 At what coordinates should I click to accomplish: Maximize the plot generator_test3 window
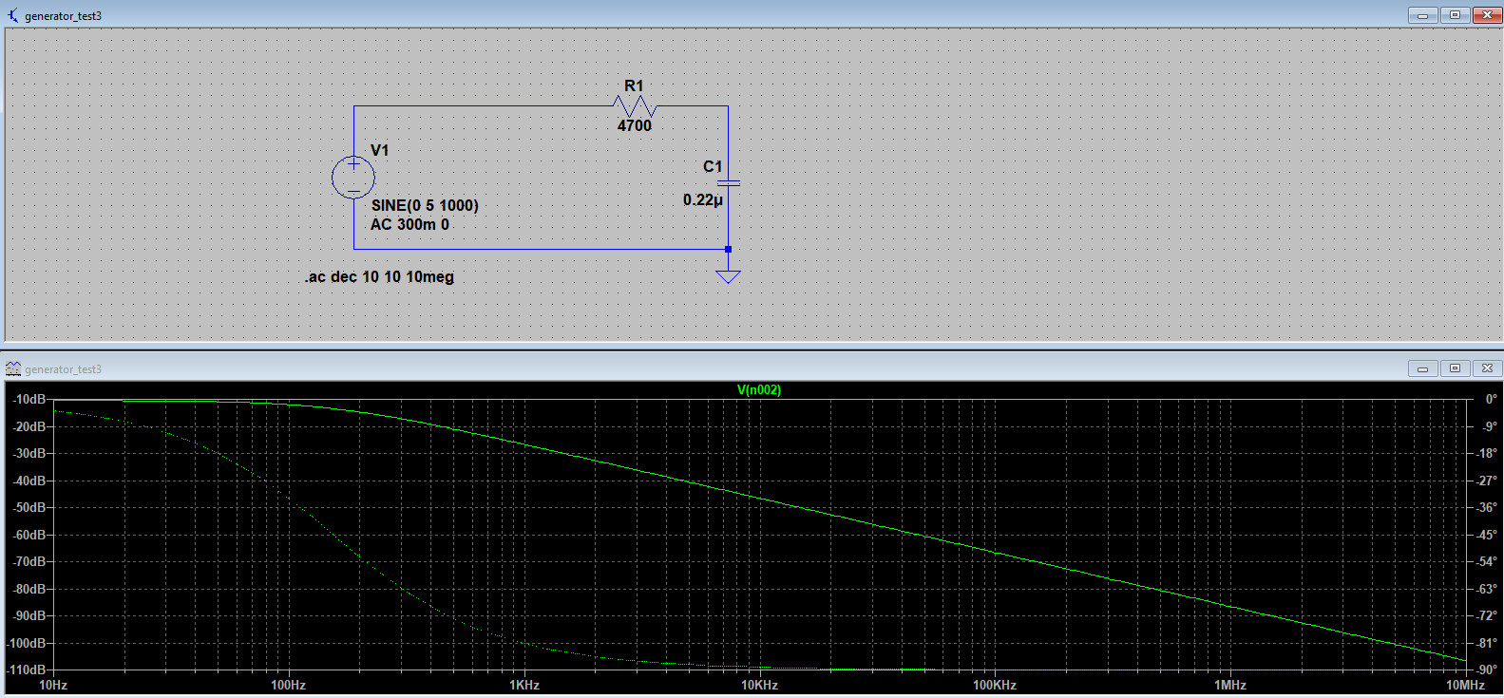[1455, 368]
